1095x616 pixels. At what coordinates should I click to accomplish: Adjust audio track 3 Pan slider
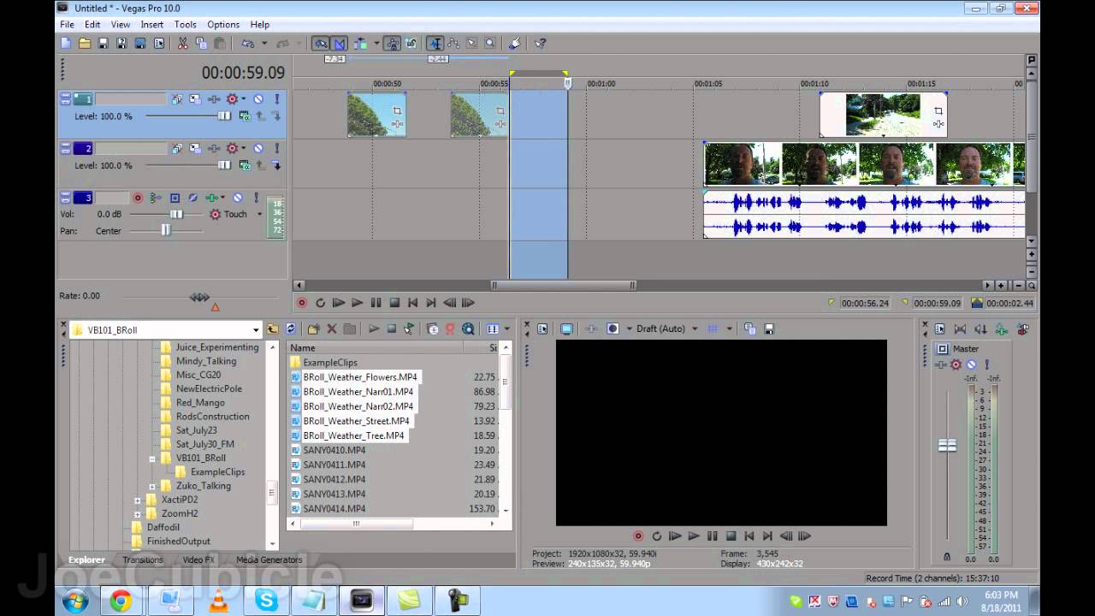[x=166, y=231]
